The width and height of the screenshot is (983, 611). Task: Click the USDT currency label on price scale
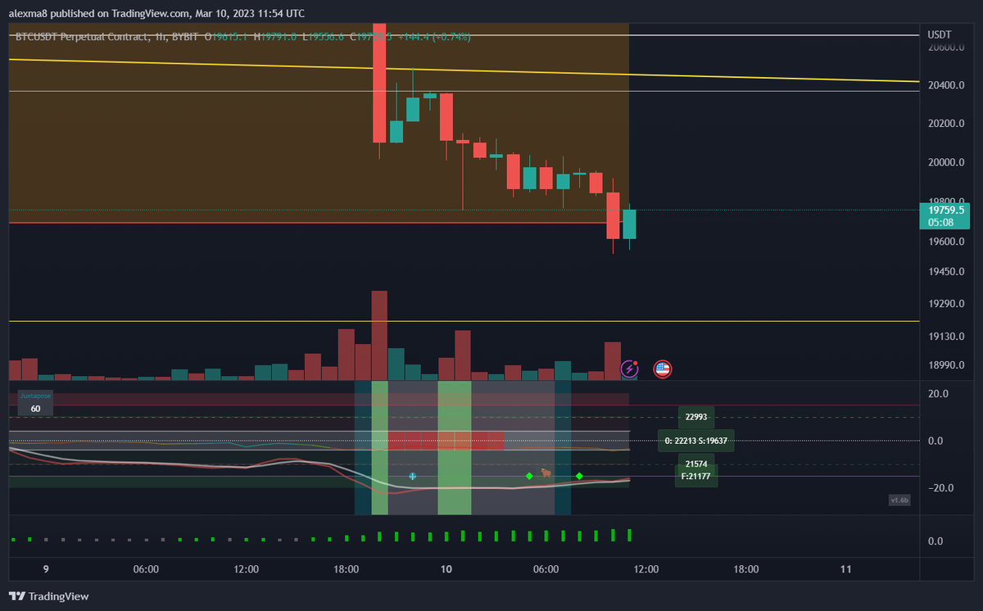click(939, 34)
